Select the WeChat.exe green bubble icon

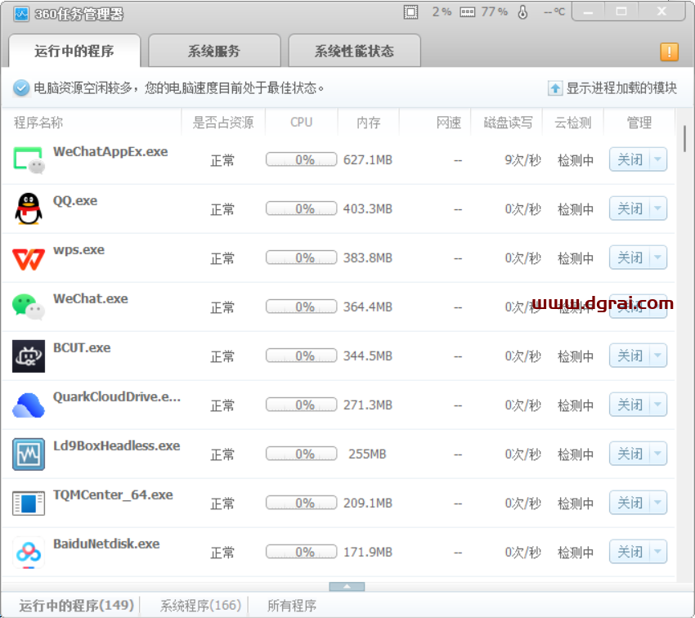pos(29,307)
